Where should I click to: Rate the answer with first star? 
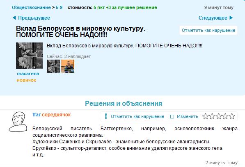[206, 116]
